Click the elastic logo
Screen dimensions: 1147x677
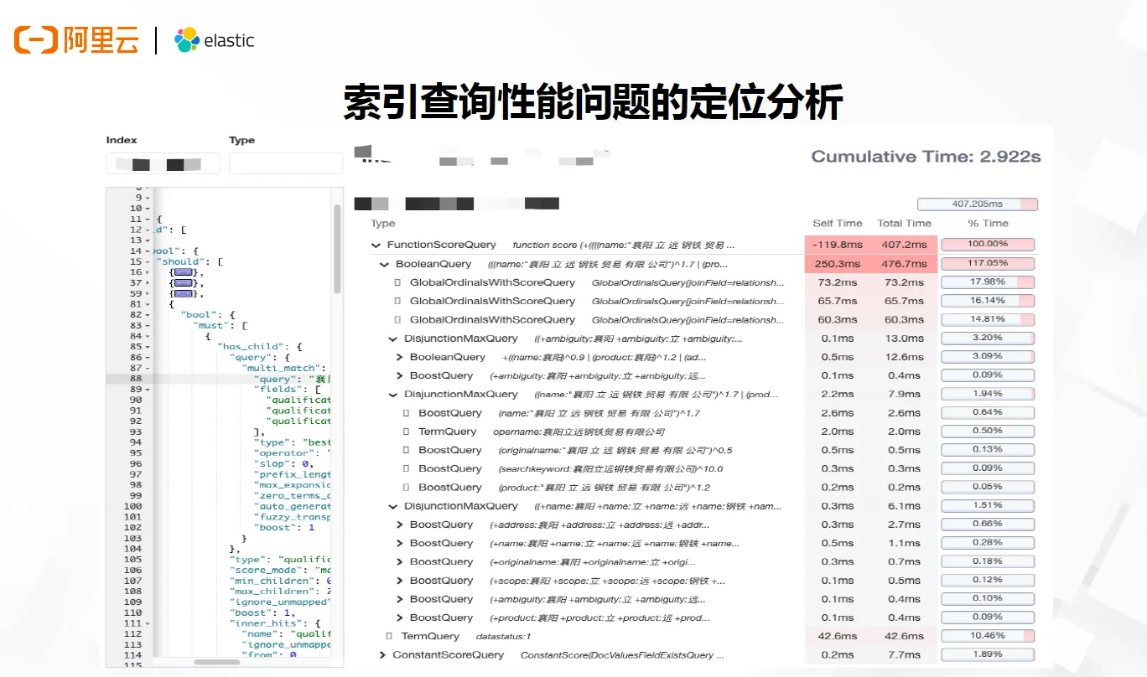pos(214,40)
